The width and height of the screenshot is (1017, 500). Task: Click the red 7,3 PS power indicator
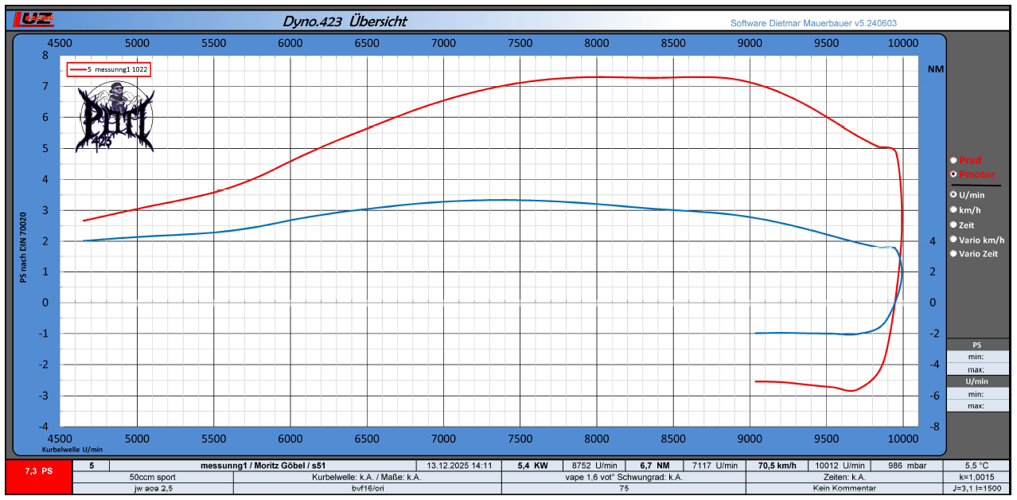click(38, 471)
